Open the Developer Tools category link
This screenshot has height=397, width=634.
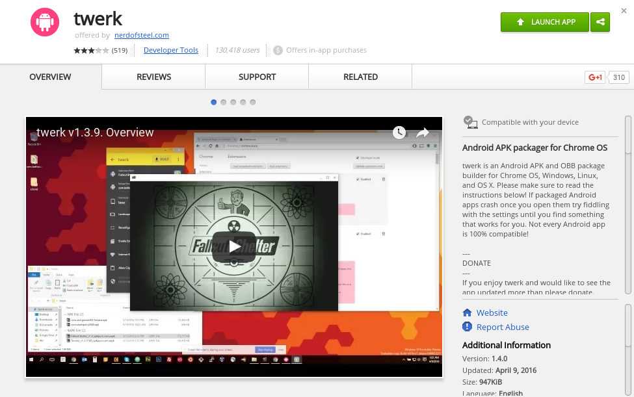171,50
